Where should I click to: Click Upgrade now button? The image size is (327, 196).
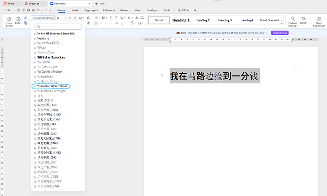coord(280,33)
